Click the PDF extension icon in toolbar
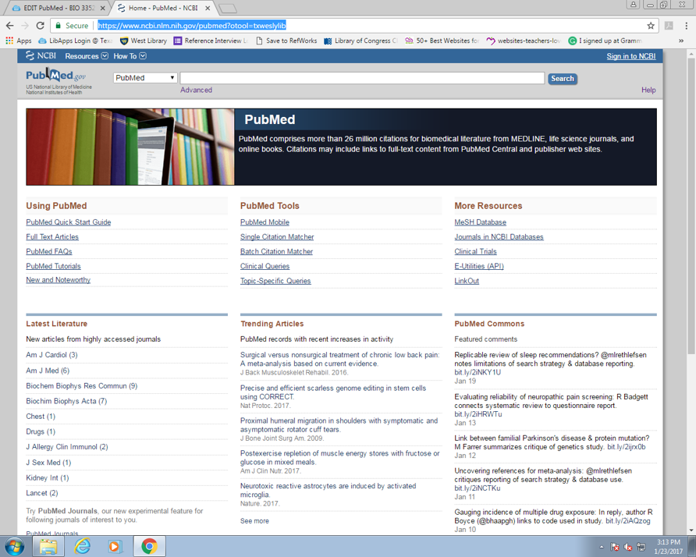The width and height of the screenshot is (696, 557). 669,25
